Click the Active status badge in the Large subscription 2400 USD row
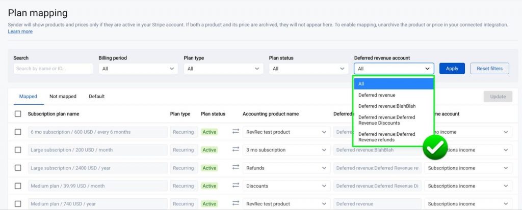 click(x=209, y=168)
